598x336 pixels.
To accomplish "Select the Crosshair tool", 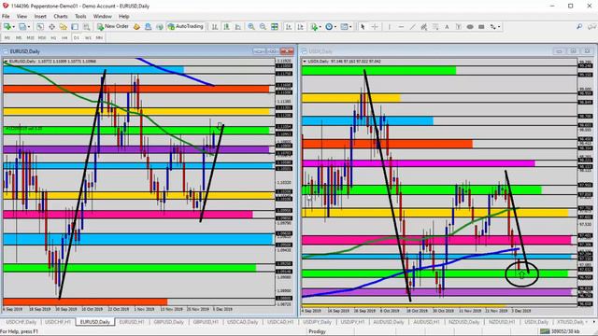I will point(375,27).
